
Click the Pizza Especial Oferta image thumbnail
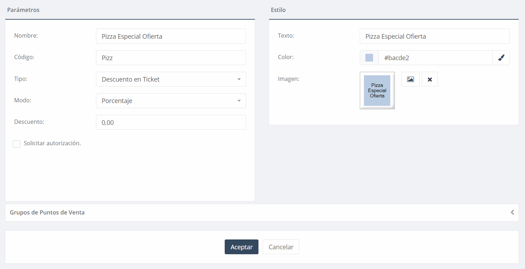(377, 90)
